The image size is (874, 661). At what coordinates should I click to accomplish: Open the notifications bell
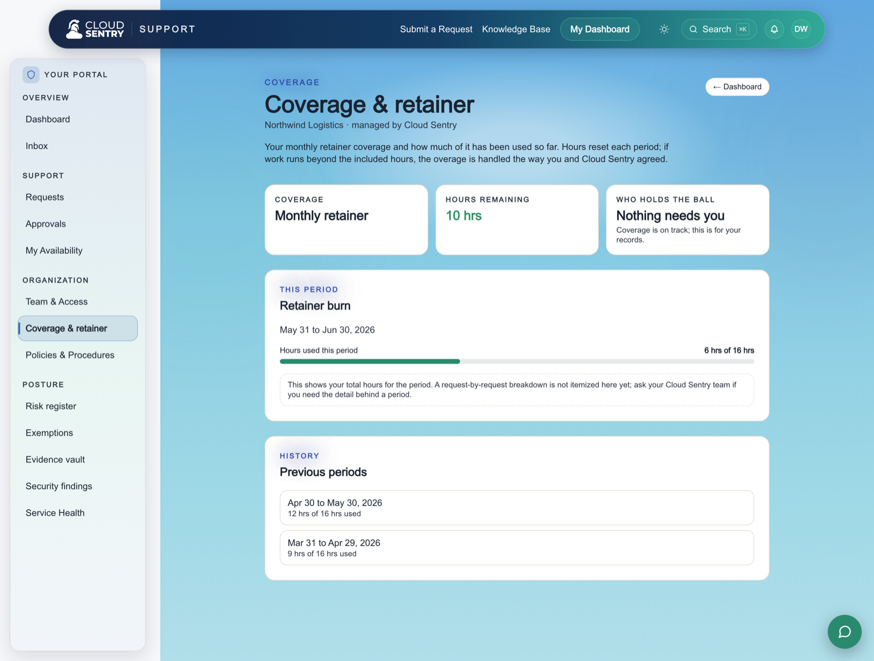point(774,29)
